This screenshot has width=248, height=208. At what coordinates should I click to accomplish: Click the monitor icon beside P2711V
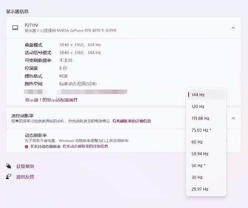[15, 28]
